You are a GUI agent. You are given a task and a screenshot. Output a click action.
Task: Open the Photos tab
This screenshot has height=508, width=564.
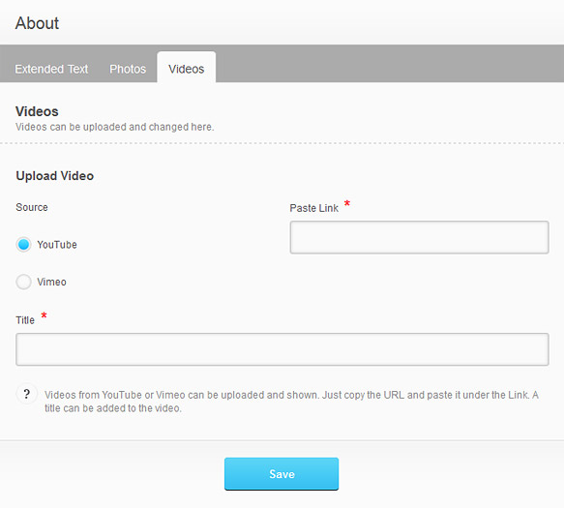click(128, 69)
